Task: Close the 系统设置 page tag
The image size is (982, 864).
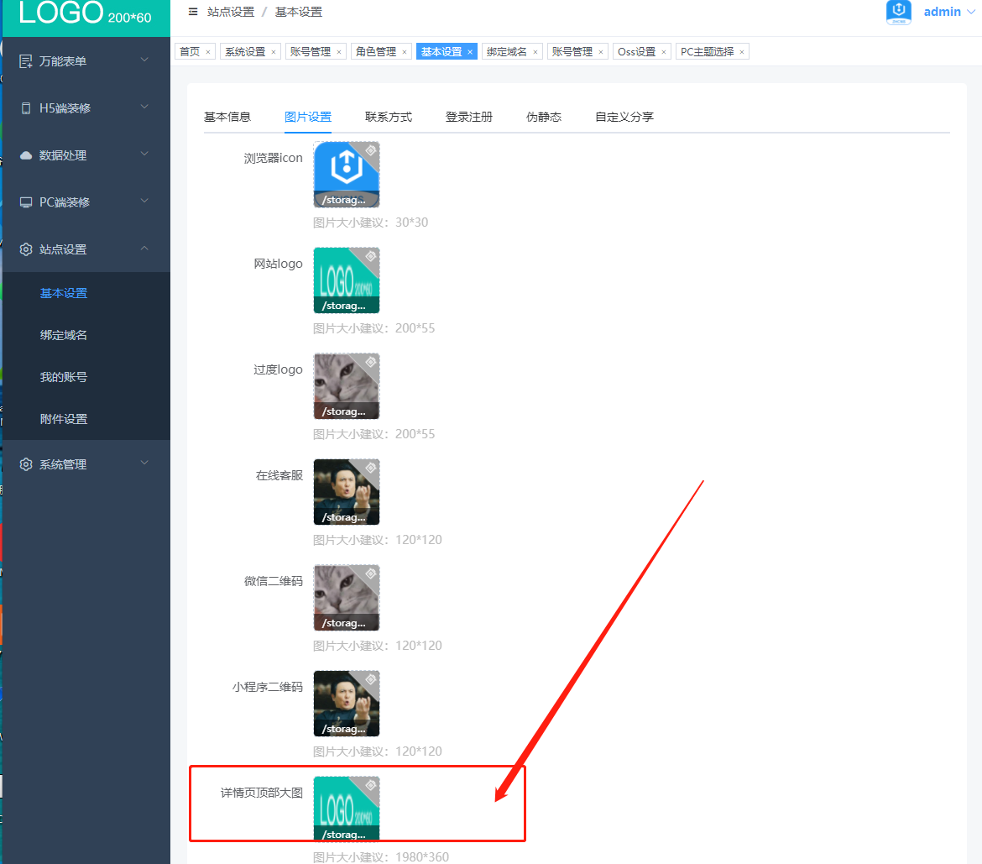Action: point(274,52)
